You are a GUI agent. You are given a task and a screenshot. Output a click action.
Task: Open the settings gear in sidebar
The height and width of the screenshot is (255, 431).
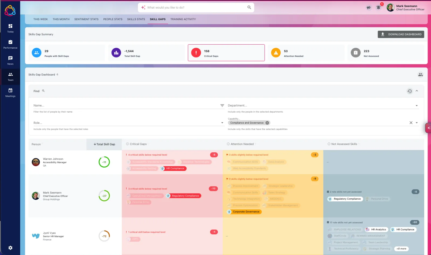10,248
